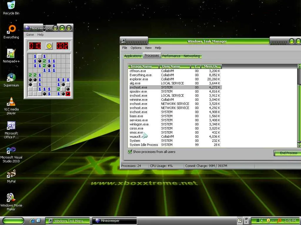301x225 pixels.
Task: Activate the Windows Task Manager taskbar button
Action: [x=68, y=221]
